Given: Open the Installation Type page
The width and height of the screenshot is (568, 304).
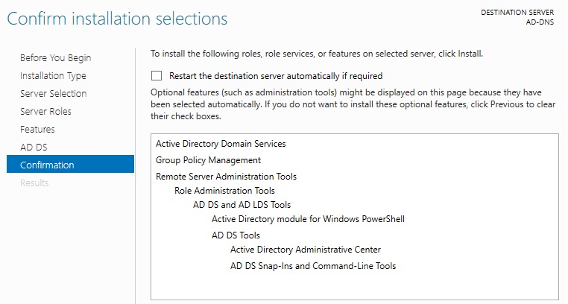Looking at the screenshot, I should click(53, 76).
